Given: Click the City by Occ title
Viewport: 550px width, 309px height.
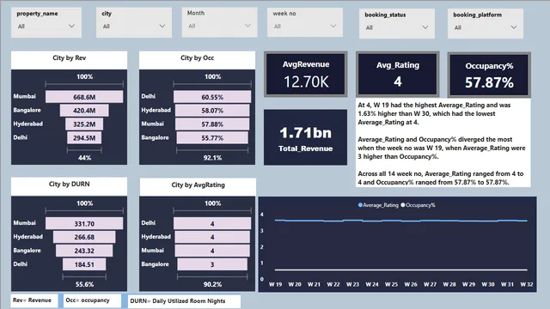Looking at the screenshot, I should click(197, 58).
